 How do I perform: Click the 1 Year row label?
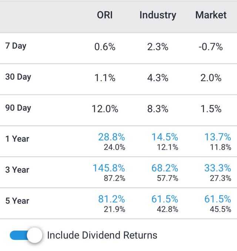pos(17,139)
